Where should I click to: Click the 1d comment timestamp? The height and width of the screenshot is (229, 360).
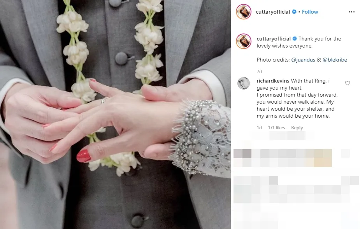[x=259, y=128]
